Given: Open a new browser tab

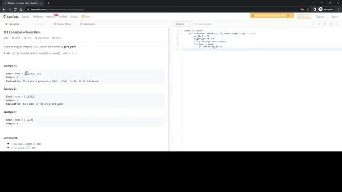Looking at the screenshot, I should click(x=48, y=3).
